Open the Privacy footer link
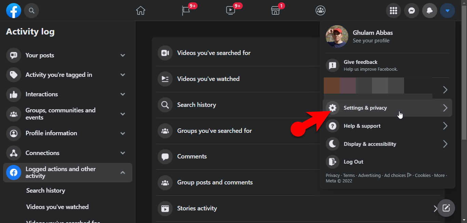 (x=332, y=176)
